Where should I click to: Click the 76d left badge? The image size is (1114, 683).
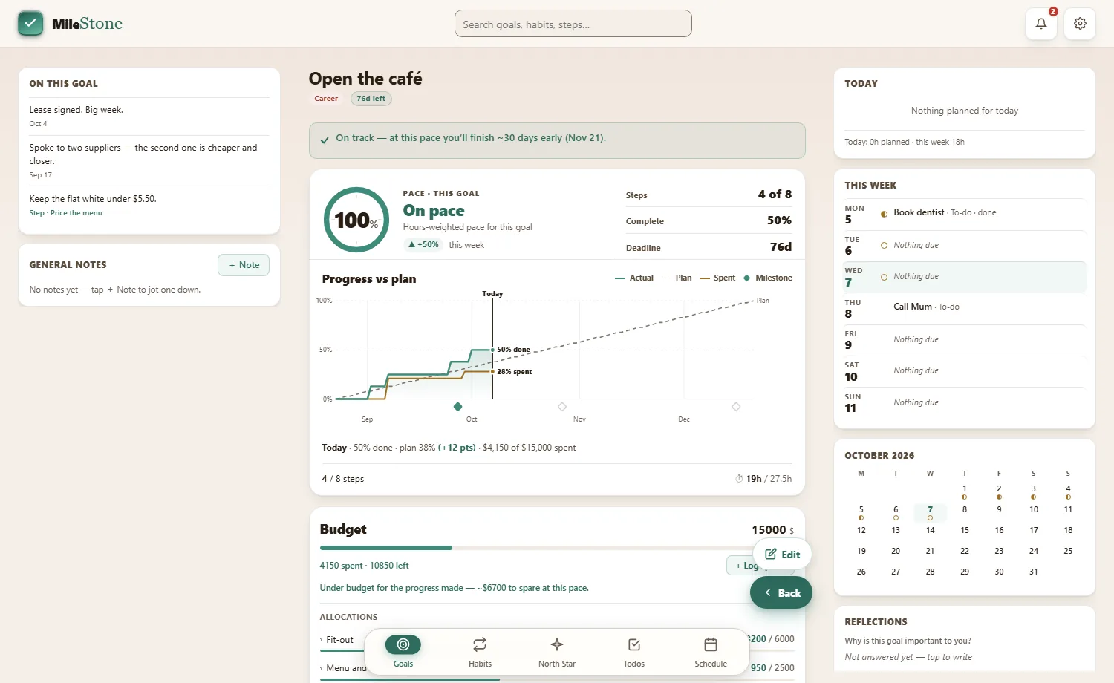[371, 99]
